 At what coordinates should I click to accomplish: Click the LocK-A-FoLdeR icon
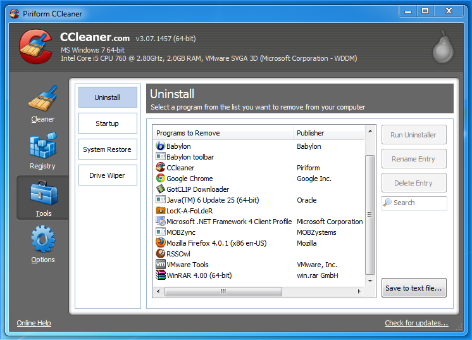pos(161,210)
